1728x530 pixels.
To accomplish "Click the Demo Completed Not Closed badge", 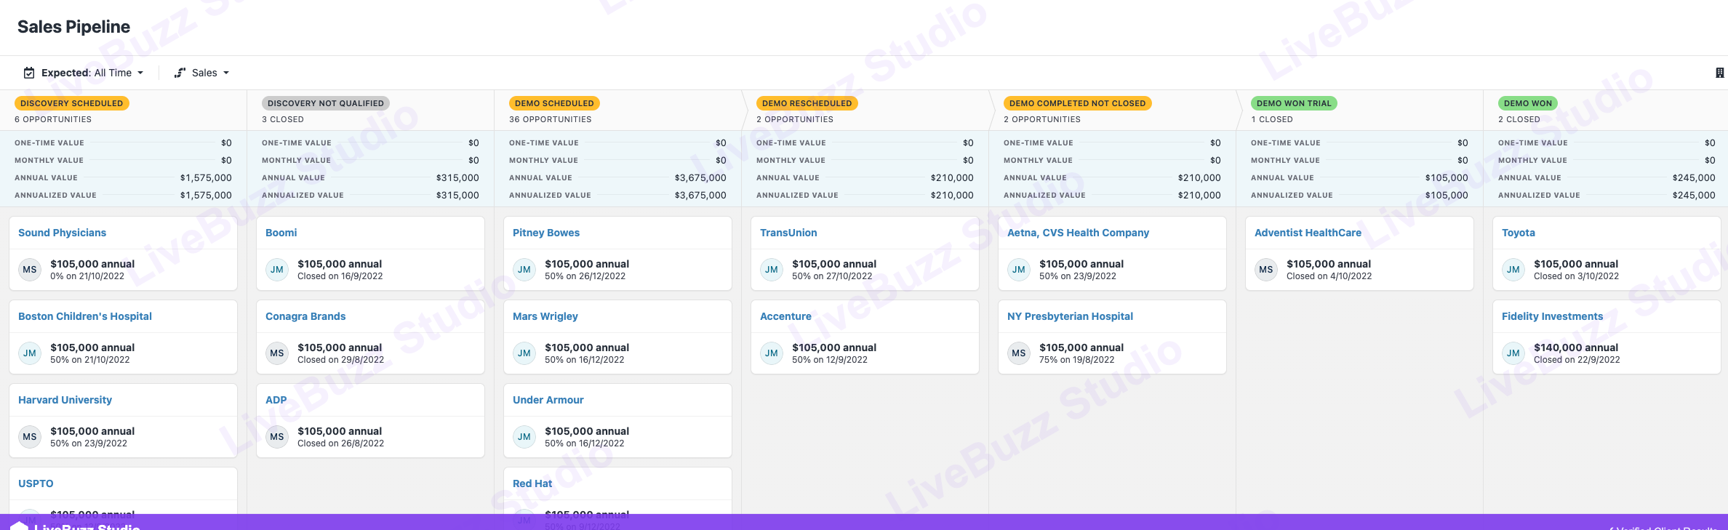I will pyautogui.click(x=1077, y=103).
